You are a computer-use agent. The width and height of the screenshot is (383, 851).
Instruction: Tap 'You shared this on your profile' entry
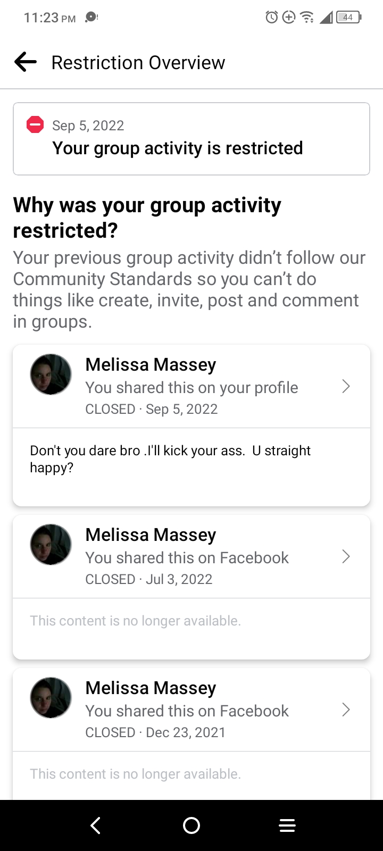pyautogui.click(x=191, y=388)
